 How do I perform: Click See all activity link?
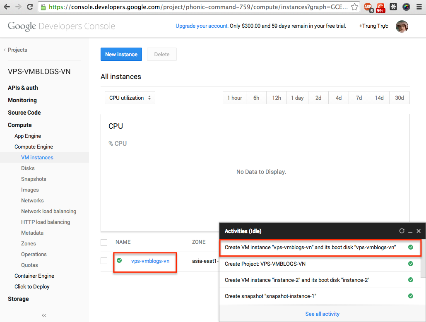322,314
